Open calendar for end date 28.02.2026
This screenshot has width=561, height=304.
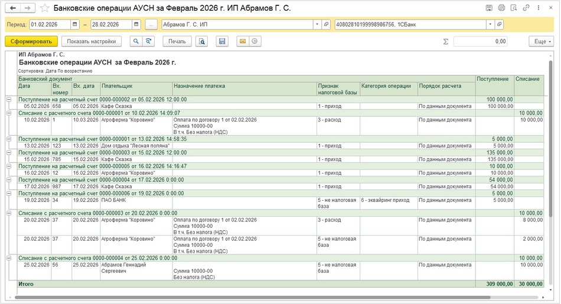(136, 25)
